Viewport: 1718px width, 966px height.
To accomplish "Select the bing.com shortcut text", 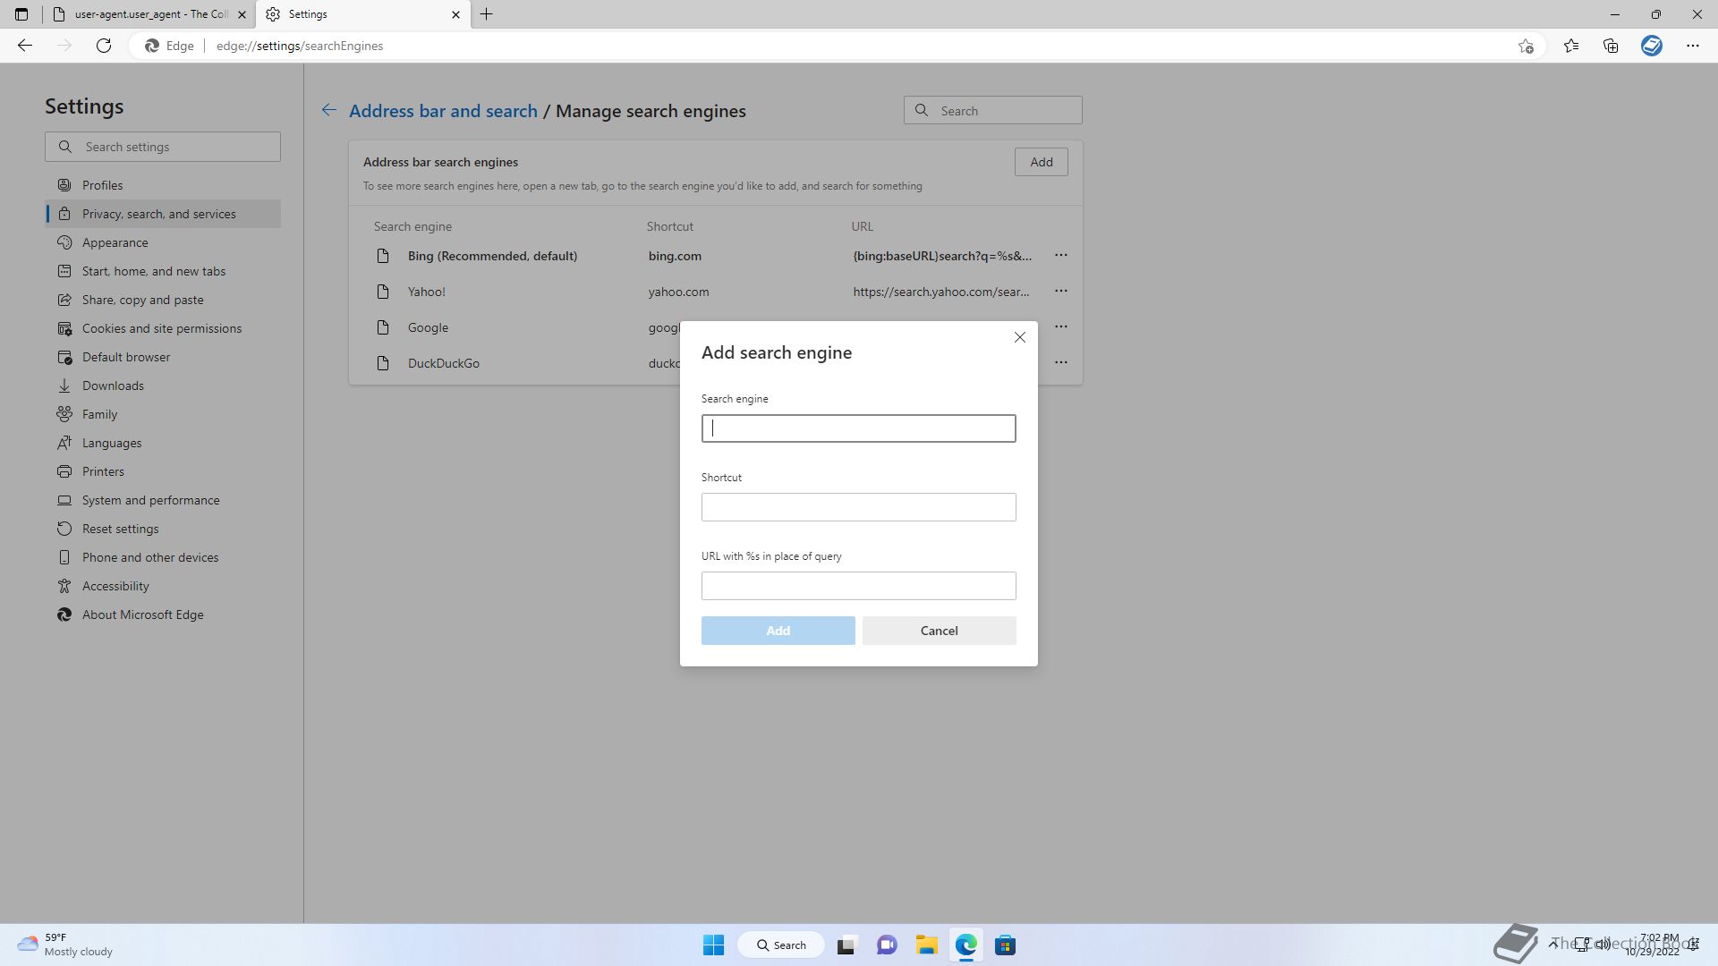I will click(675, 256).
